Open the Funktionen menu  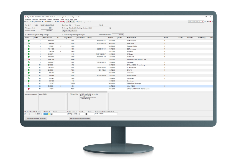[35, 19]
